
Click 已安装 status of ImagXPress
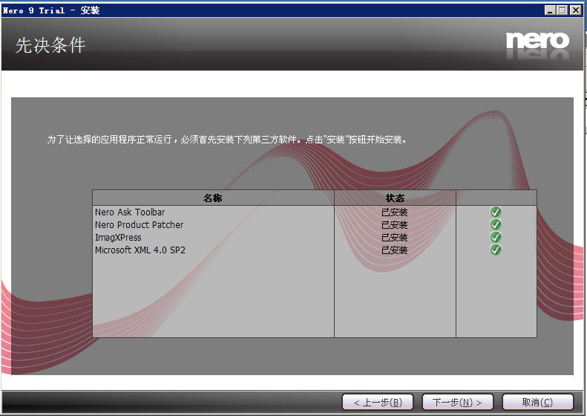tap(395, 237)
